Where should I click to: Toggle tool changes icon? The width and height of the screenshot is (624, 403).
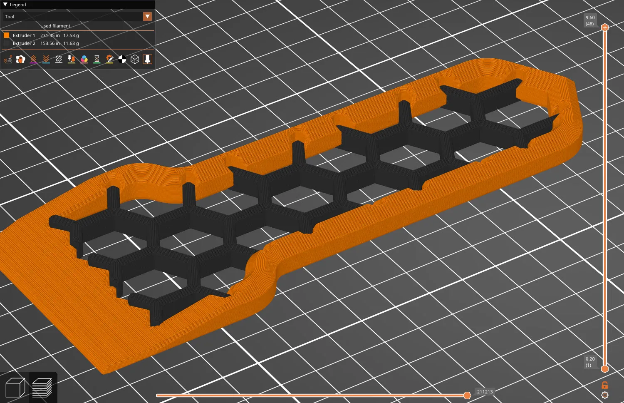[72, 60]
